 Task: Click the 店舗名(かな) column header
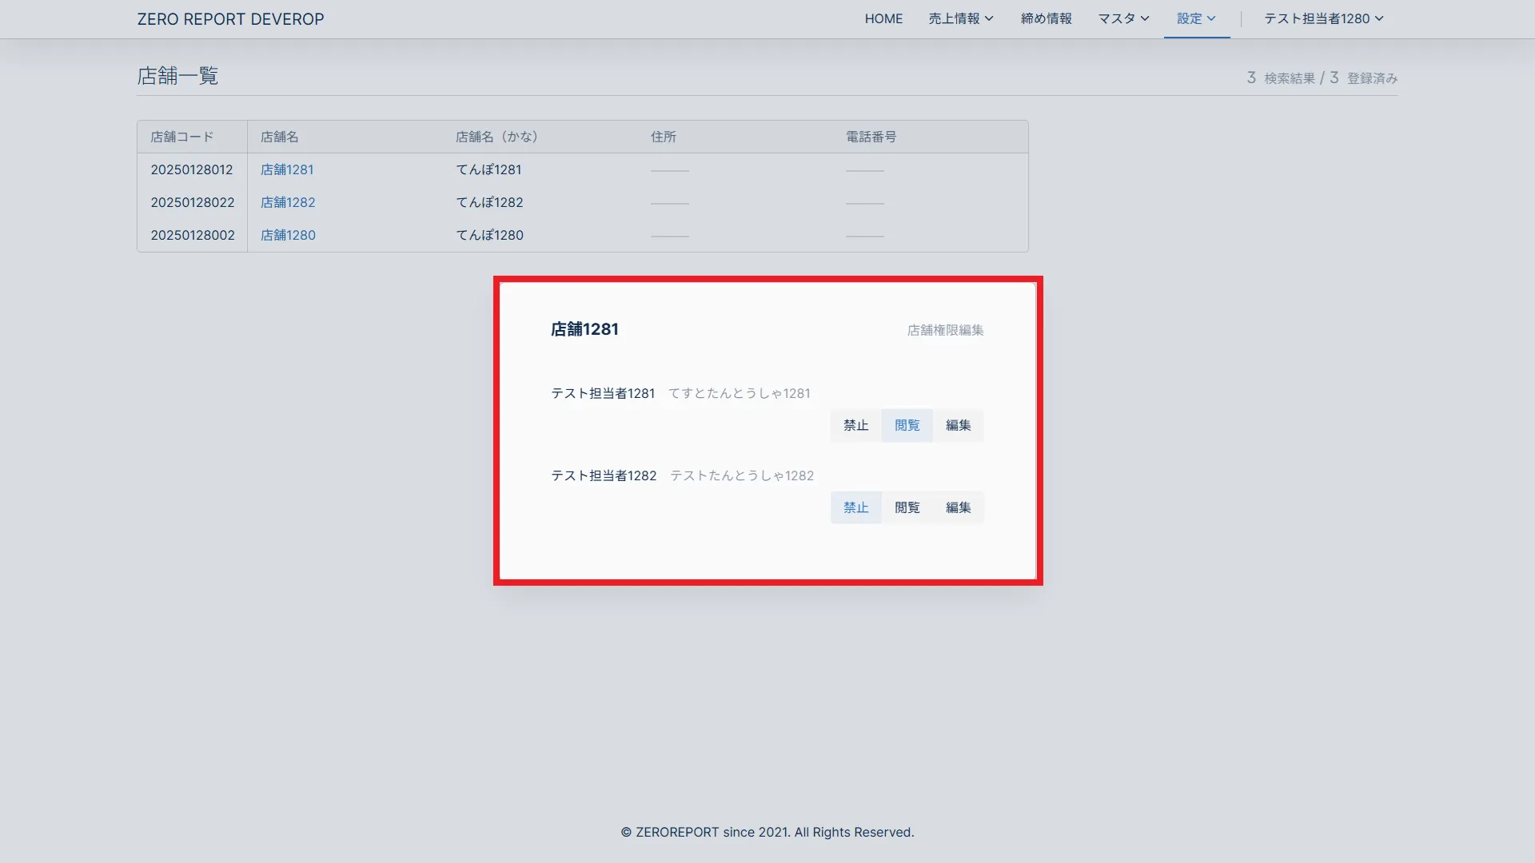click(496, 137)
